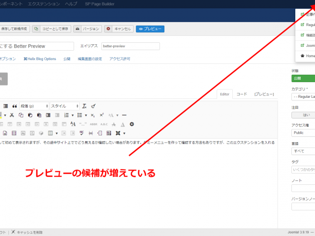The width and height of the screenshot is (315, 236).
Task: Insert a horizontal rule line
Action: coord(124,115)
